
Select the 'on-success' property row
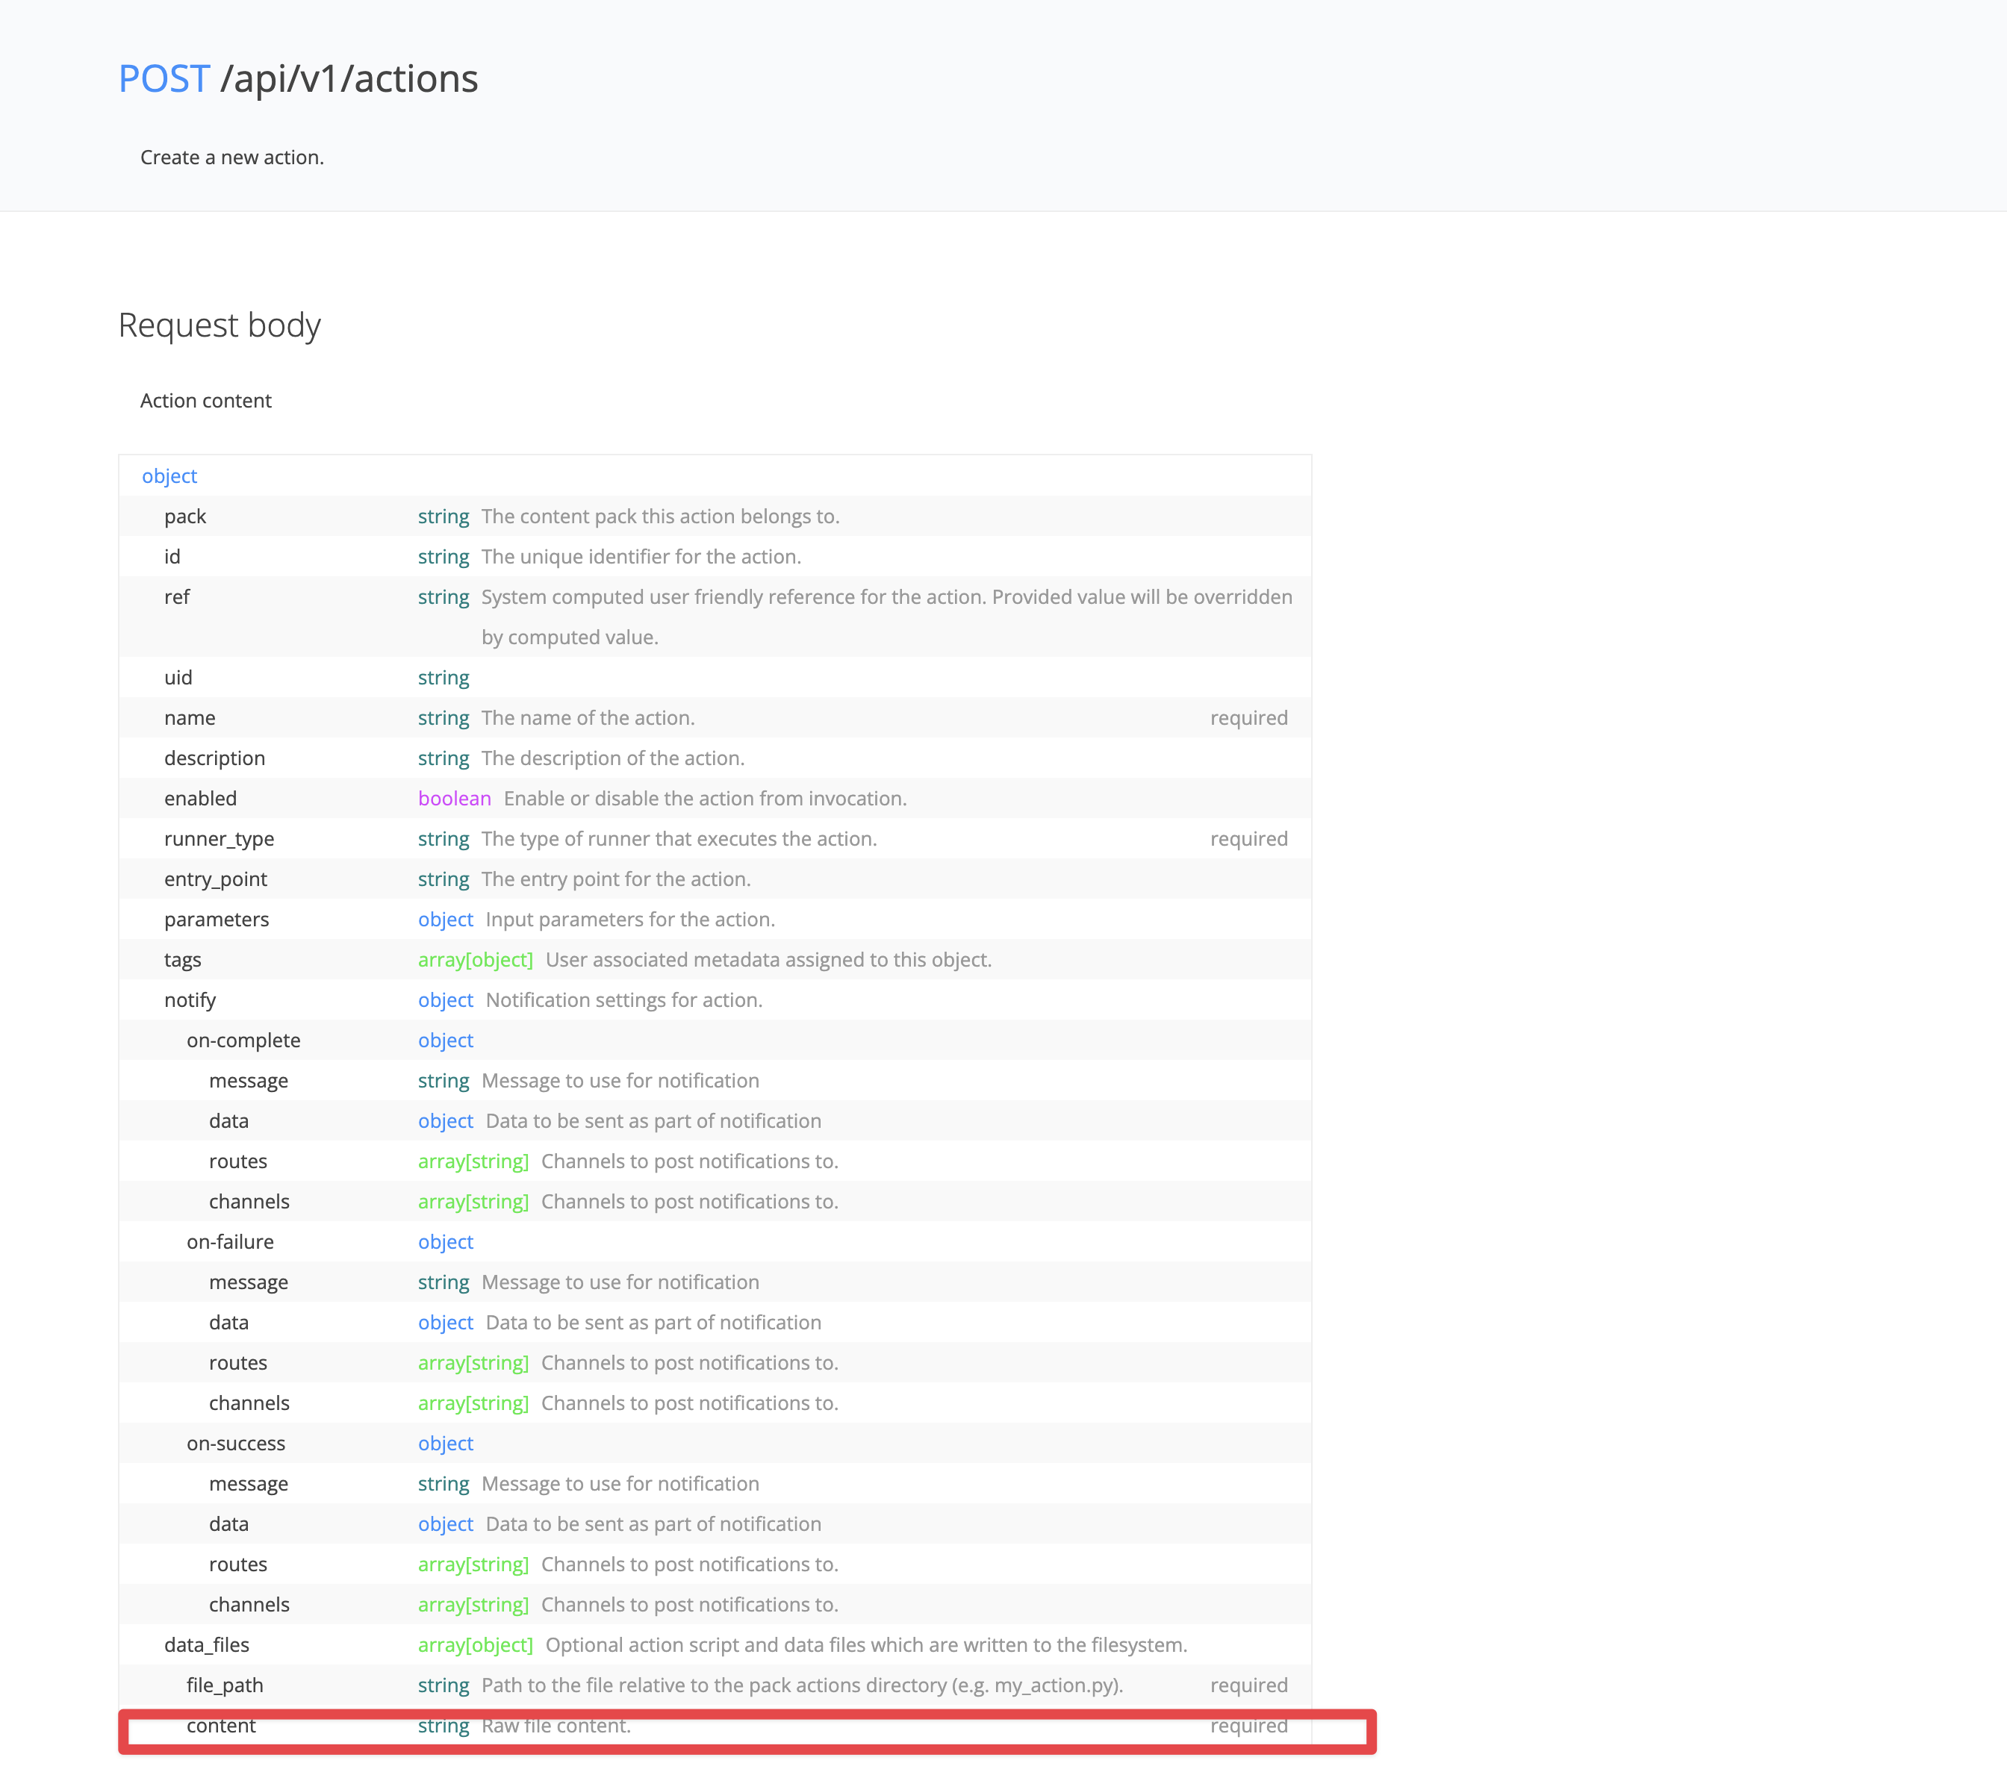[715, 1443]
